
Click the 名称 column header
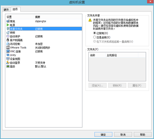97,55
